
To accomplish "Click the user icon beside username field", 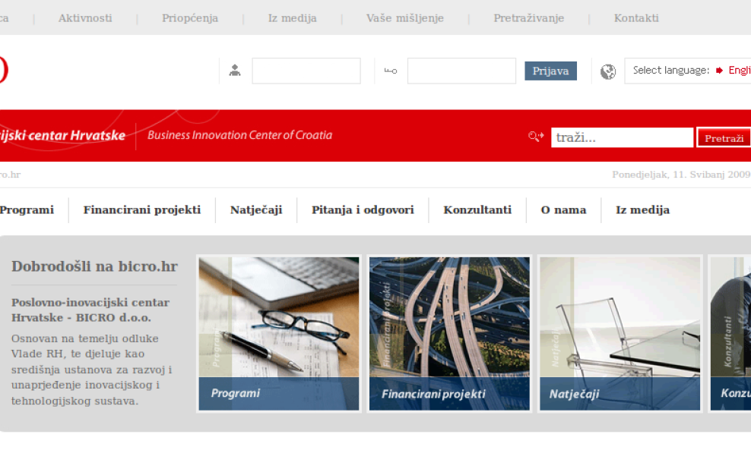I will point(235,71).
